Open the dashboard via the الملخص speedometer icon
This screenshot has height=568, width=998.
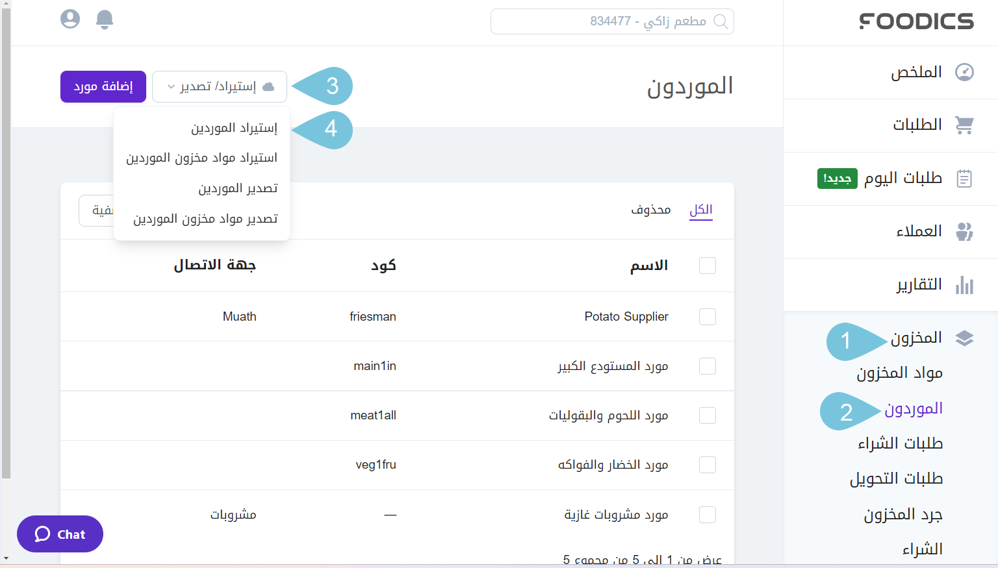point(965,71)
